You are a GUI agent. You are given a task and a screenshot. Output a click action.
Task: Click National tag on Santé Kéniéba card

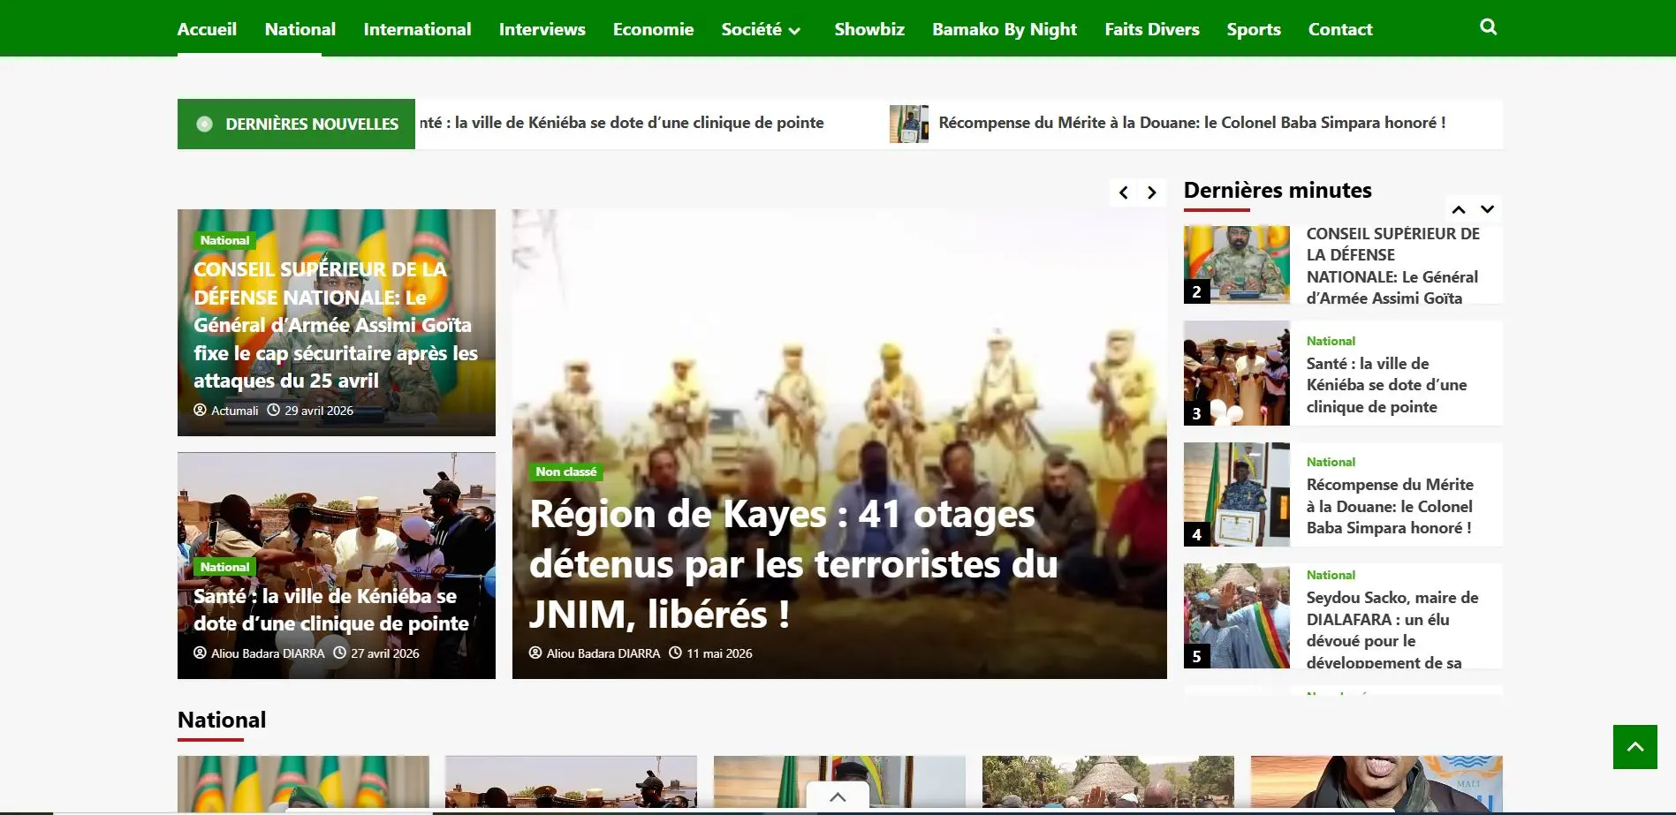tap(224, 567)
